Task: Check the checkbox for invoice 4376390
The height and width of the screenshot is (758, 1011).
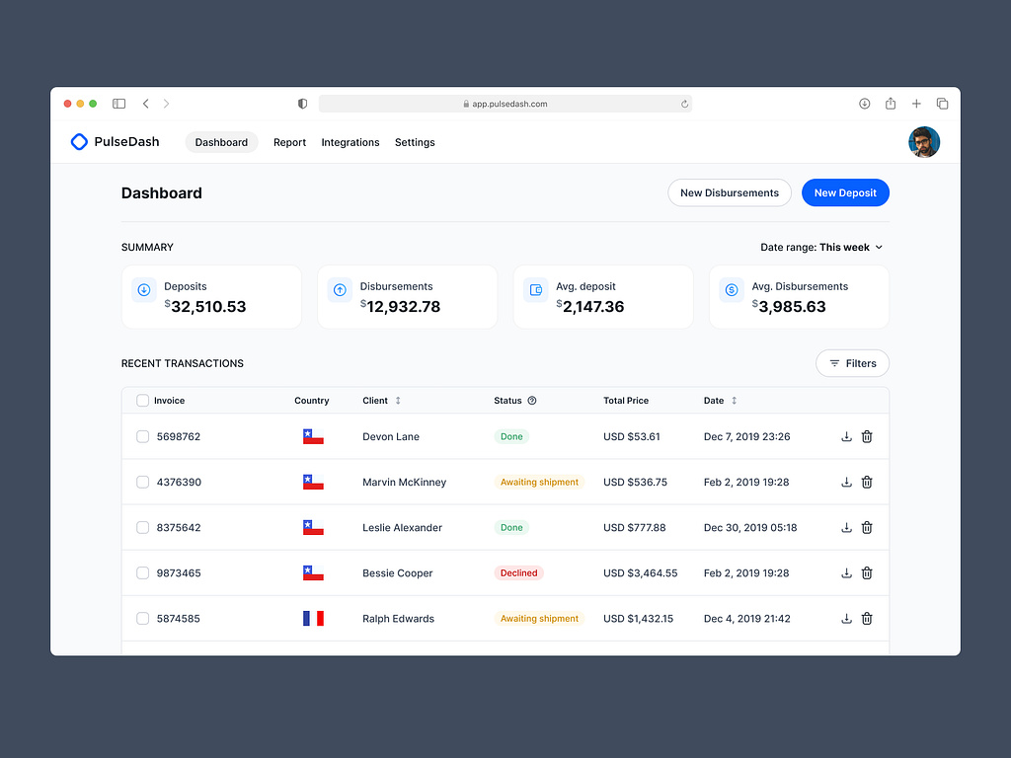Action: coord(142,482)
